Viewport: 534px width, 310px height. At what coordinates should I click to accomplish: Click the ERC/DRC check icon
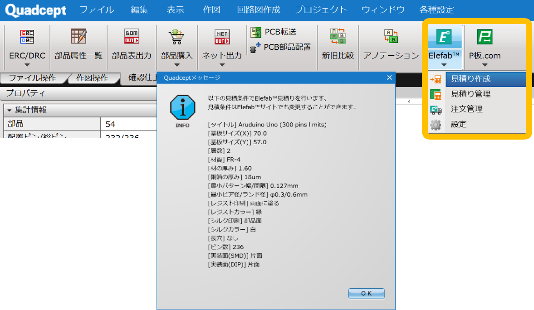pyautogui.click(x=27, y=37)
